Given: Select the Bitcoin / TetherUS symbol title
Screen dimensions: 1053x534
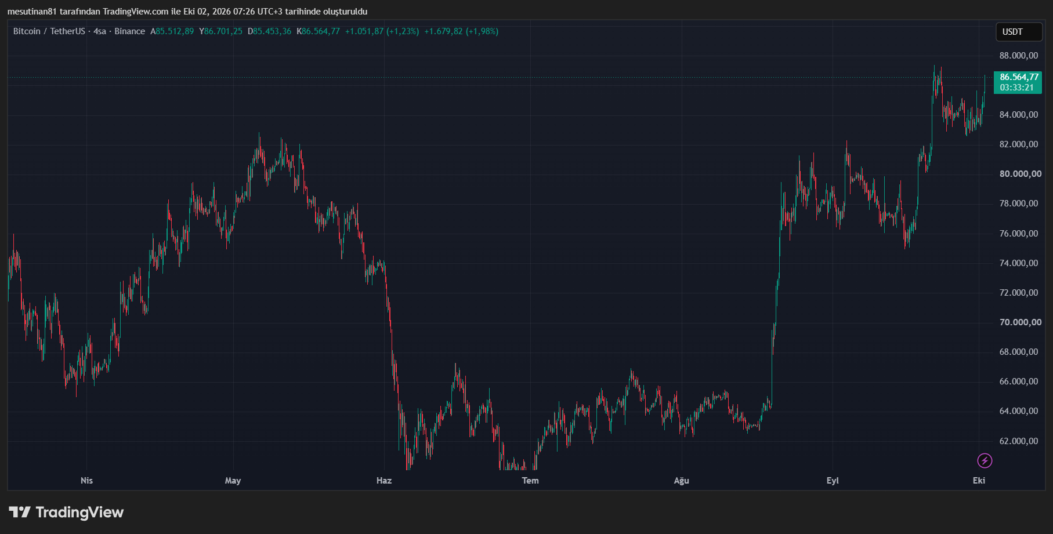Looking at the screenshot, I should 49,31.
